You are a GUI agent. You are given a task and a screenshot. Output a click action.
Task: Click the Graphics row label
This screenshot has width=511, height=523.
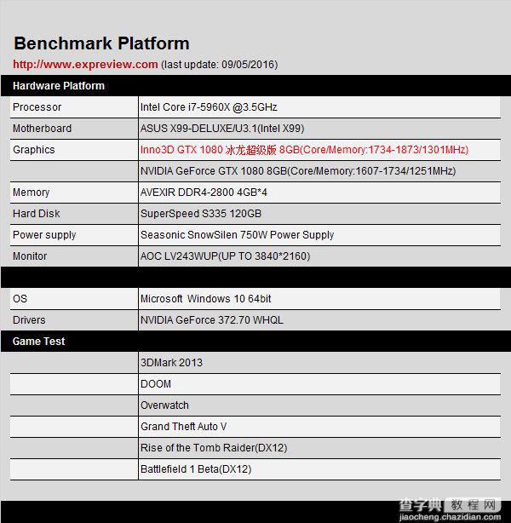34,150
